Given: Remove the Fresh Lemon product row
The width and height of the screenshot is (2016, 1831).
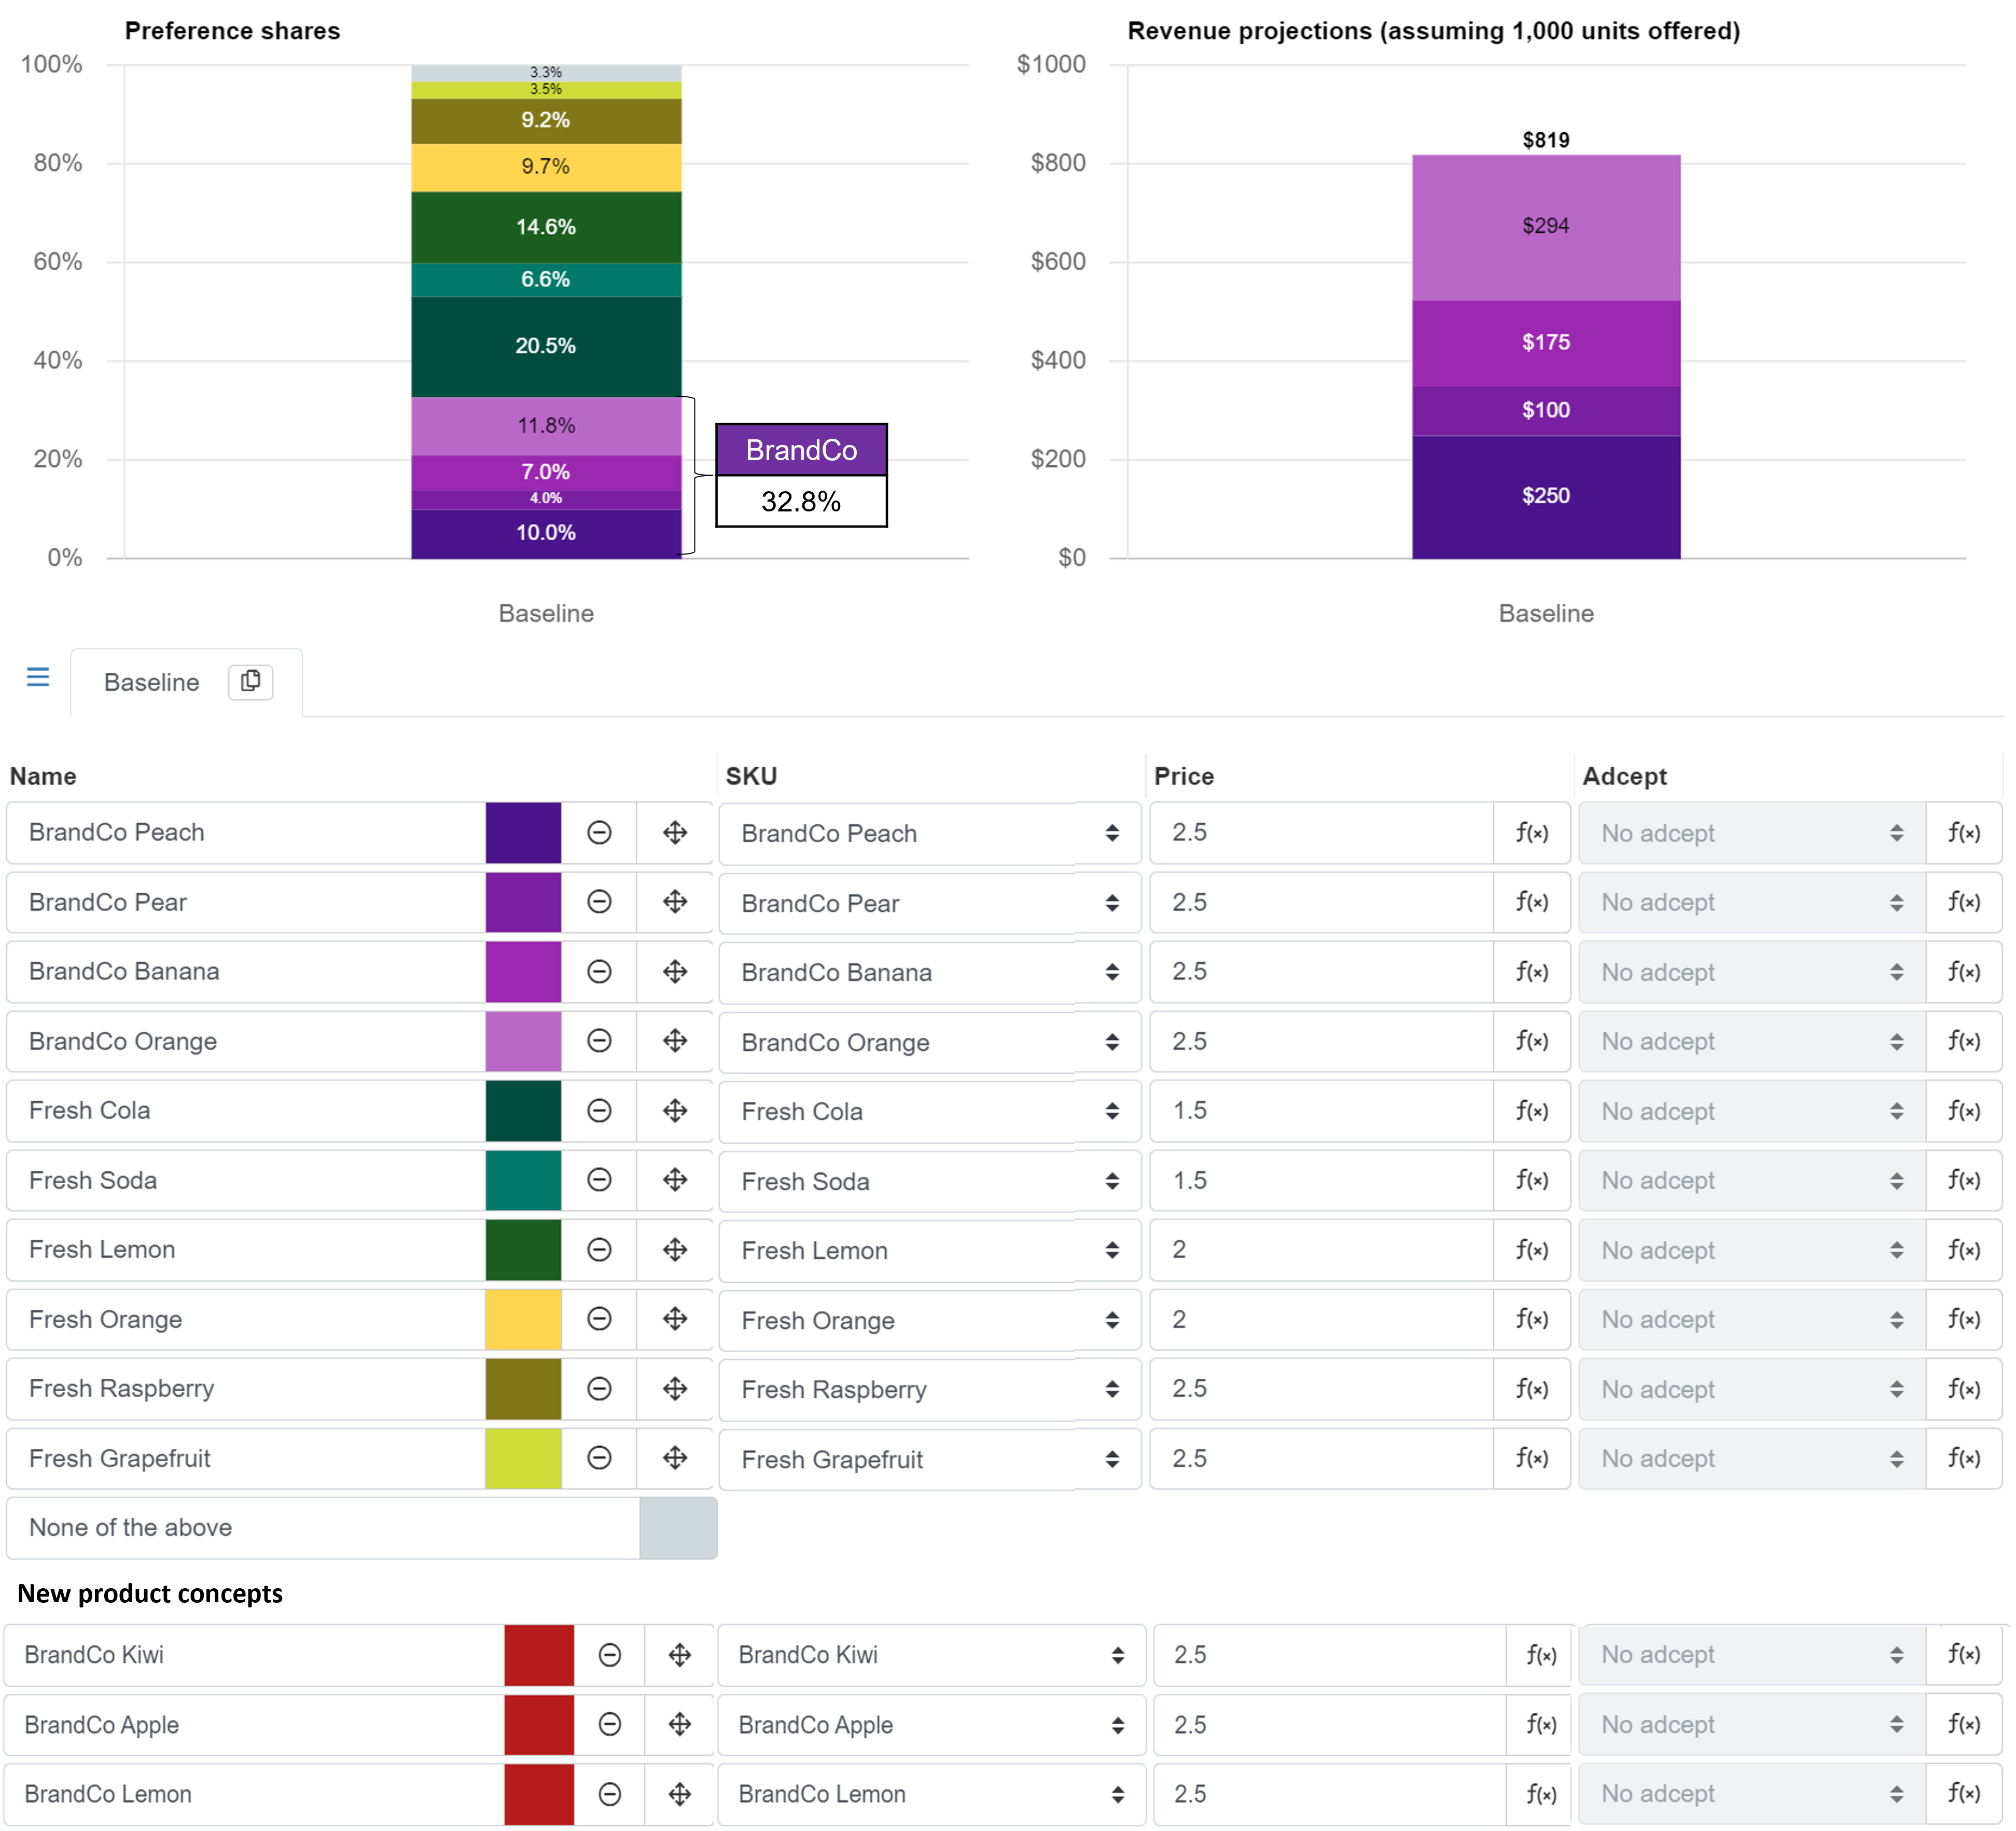Looking at the screenshot, I should coord(599,1250).
